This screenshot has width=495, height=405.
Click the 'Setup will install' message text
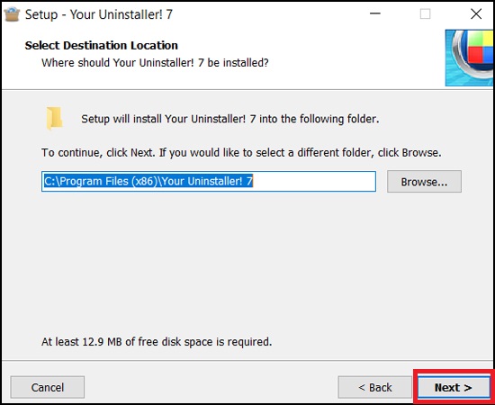click(x=230, y=119)
